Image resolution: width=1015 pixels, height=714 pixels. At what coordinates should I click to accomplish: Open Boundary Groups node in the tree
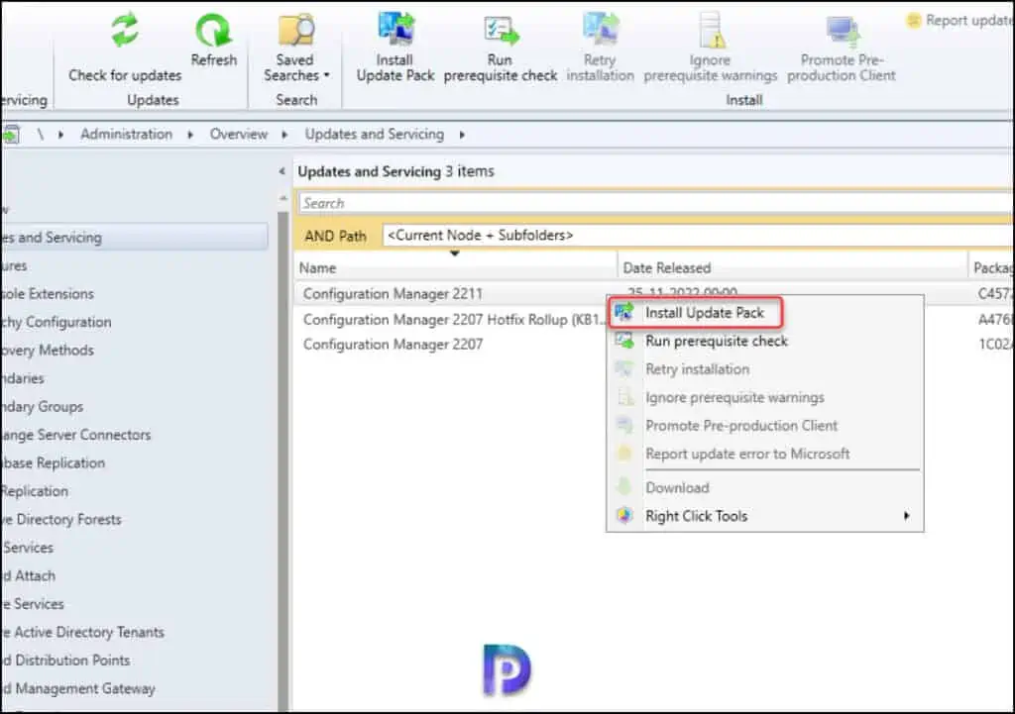42,407
